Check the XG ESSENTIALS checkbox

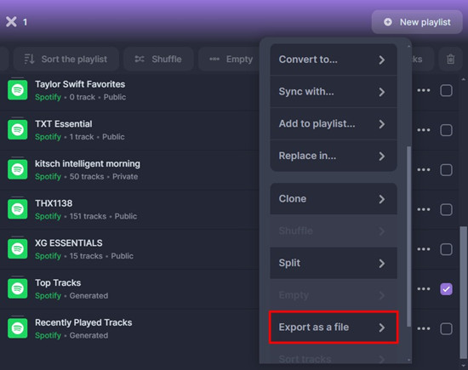[x=446, y=249]
